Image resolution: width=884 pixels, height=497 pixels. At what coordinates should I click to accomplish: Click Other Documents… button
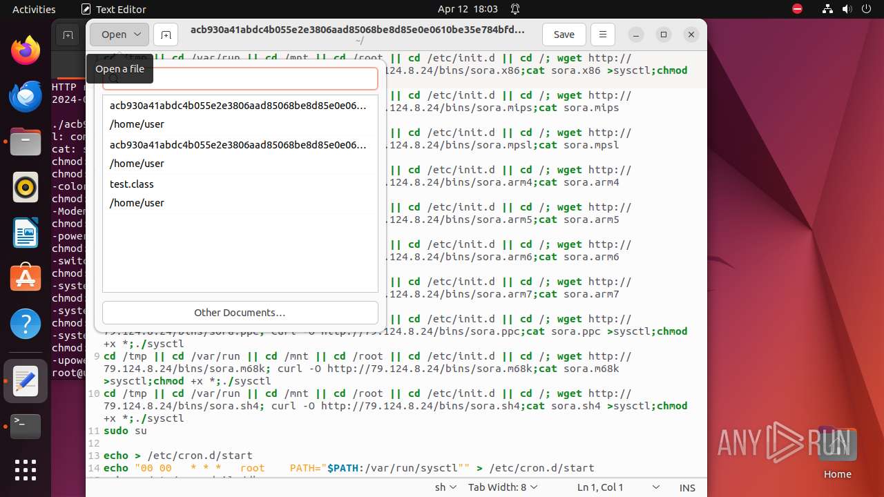point(240,313)
